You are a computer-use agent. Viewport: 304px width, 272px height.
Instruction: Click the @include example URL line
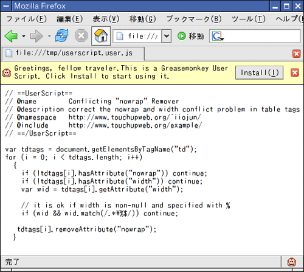(x=103, y=125)
